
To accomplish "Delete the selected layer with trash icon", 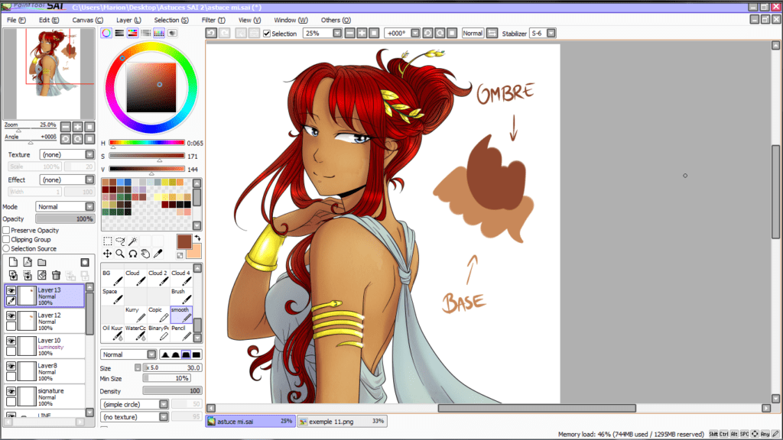I will [x=56, y=275].
